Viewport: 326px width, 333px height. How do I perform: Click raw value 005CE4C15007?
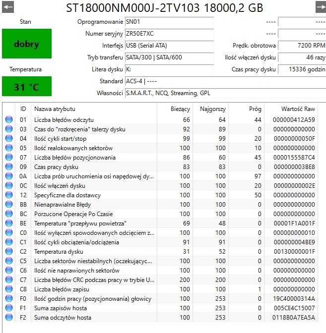pos(294,308)
